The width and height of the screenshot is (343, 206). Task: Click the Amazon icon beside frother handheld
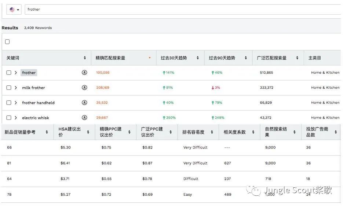84,103
